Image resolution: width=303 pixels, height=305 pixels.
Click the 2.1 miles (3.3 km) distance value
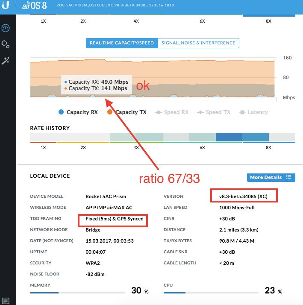coord(239,230)
